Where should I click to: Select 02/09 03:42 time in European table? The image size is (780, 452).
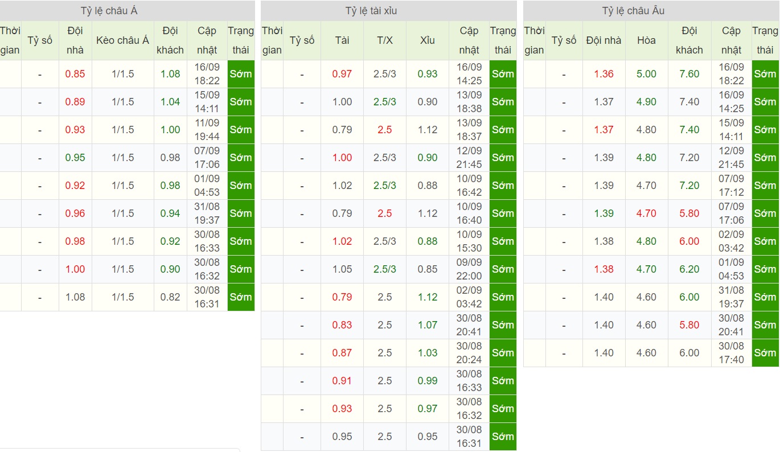(731, 241)
